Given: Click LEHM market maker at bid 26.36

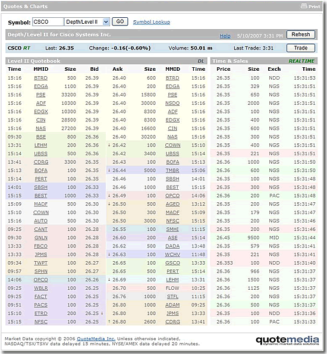Looking at the screenshot, I should [40, 145].
